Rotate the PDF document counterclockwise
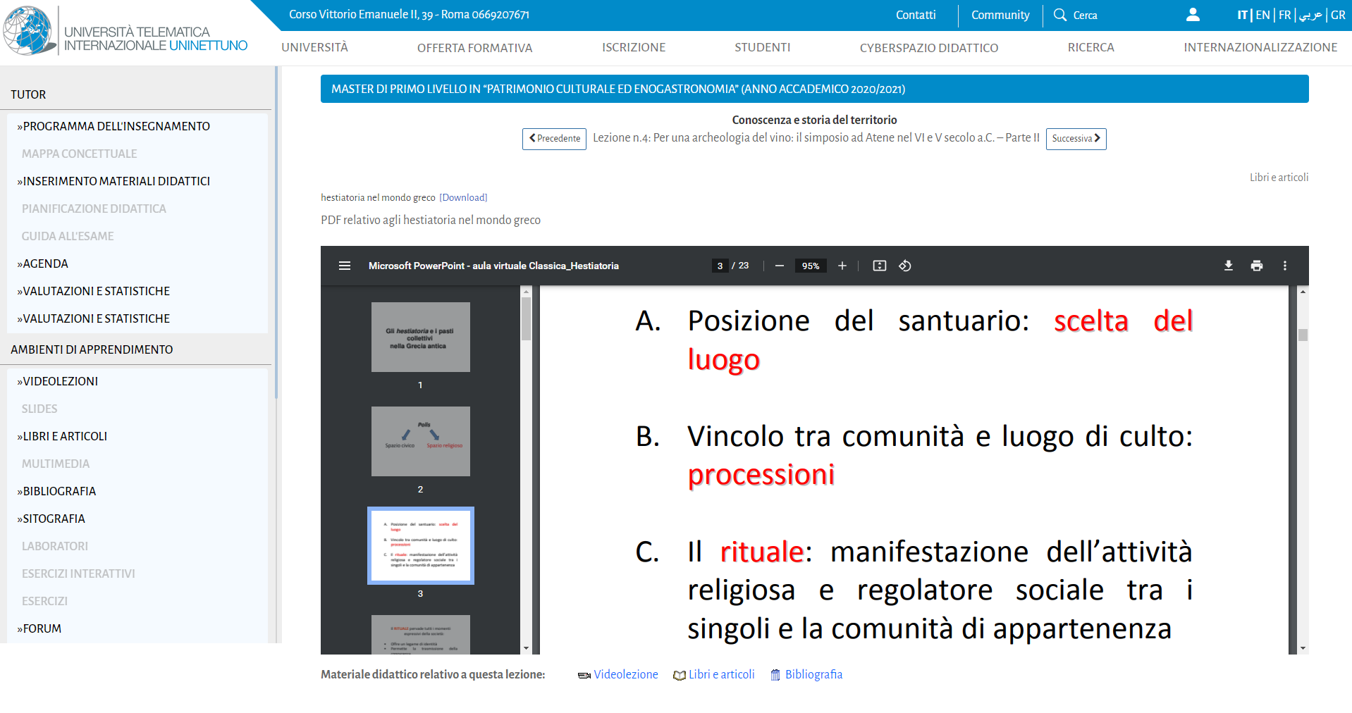This screenshot has height=713, width=1352. [x=905, y=266]
